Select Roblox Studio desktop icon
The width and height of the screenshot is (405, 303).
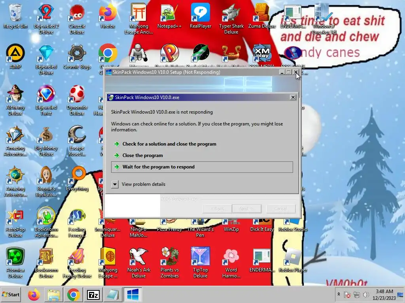(293, 226)
